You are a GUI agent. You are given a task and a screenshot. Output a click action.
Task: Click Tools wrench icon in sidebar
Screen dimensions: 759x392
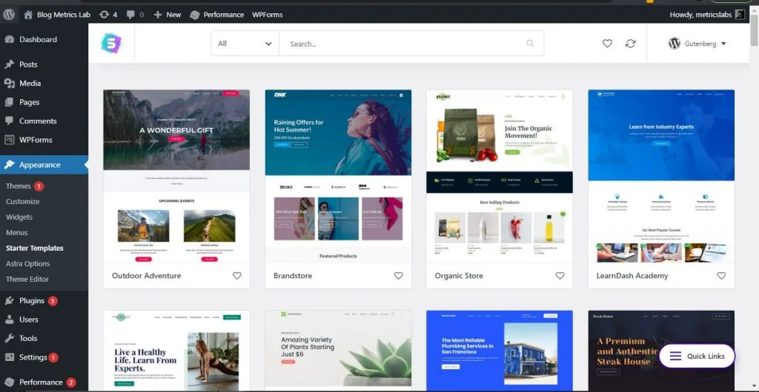coord(9,339)
